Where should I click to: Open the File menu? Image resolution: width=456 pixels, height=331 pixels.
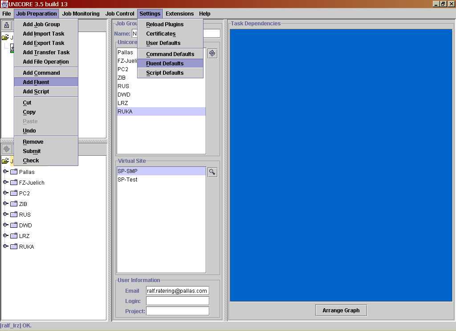click(6, 14)
